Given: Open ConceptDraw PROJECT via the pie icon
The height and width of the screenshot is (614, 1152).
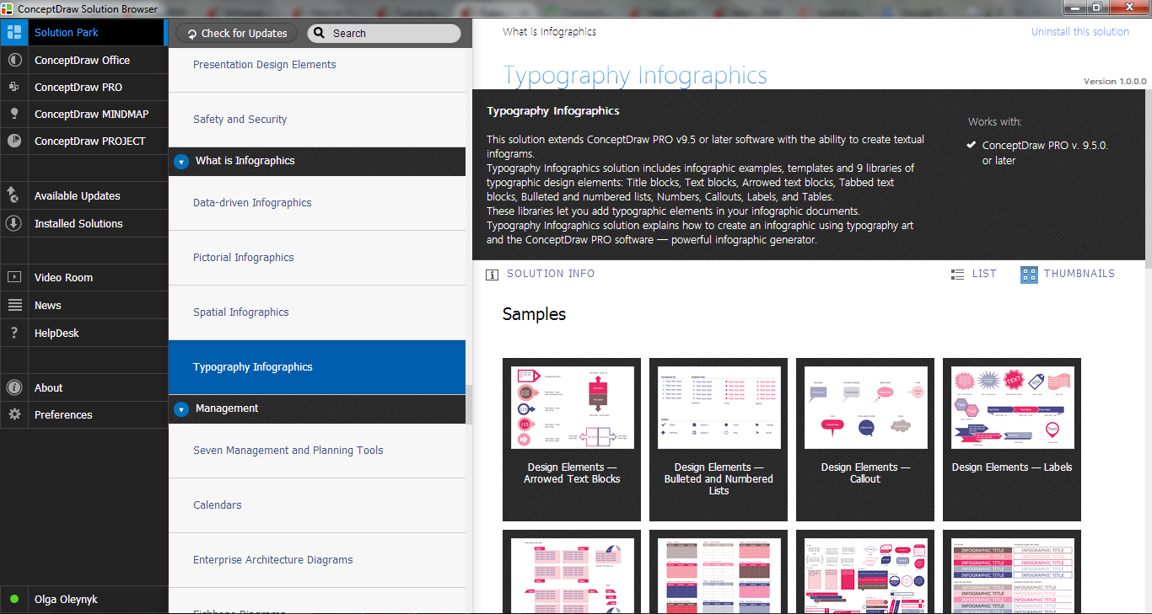Looking at the screenshot, I should click(x=14, y=141).
